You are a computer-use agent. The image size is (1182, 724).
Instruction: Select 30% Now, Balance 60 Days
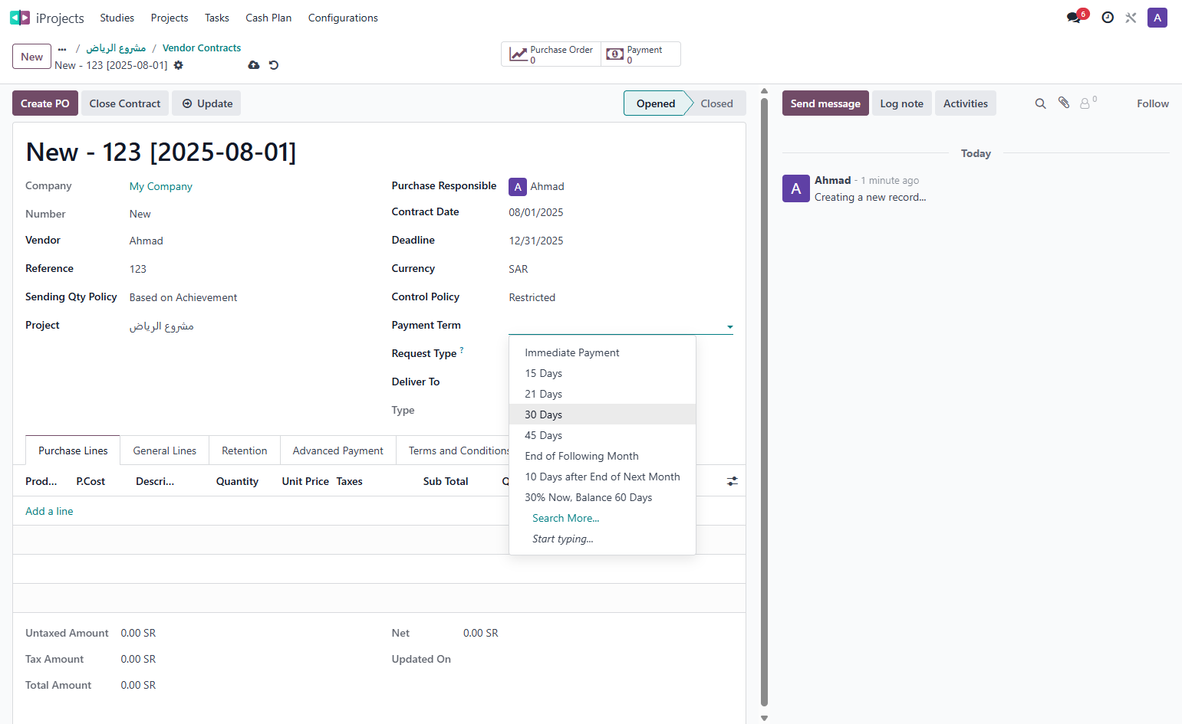[x=602, y=497]
